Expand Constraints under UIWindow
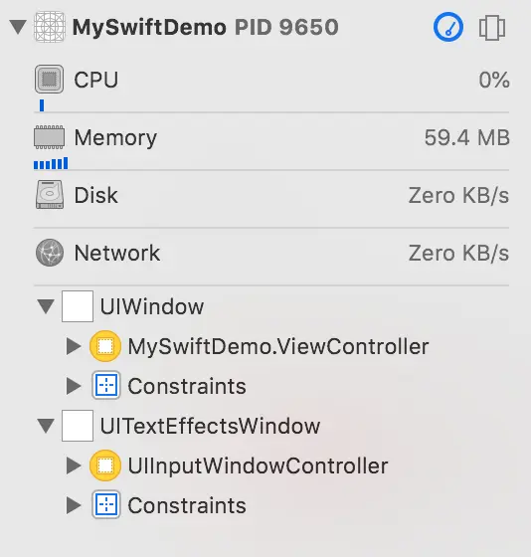The width and height of the screenshot is (531, 557). pyautogui.click(x=74, y=386)
